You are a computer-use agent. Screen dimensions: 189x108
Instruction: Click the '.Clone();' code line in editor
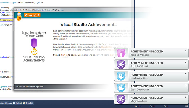pos(6,72)
